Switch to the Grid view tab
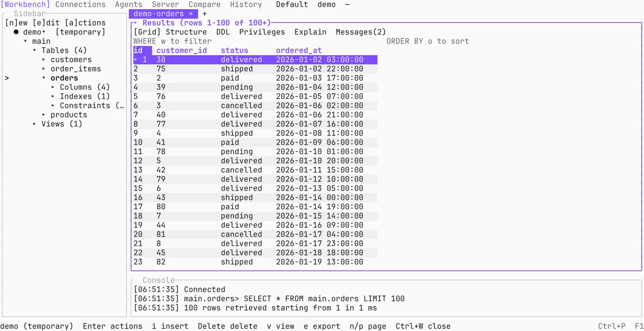Viewport: 644px width, 331px height. point(147,32)
